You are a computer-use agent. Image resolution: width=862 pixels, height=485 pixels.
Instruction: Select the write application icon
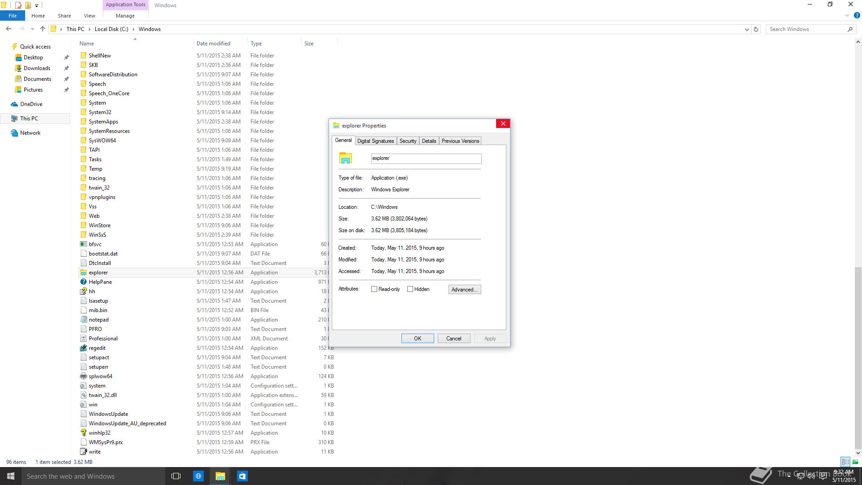tap(83, 452)
